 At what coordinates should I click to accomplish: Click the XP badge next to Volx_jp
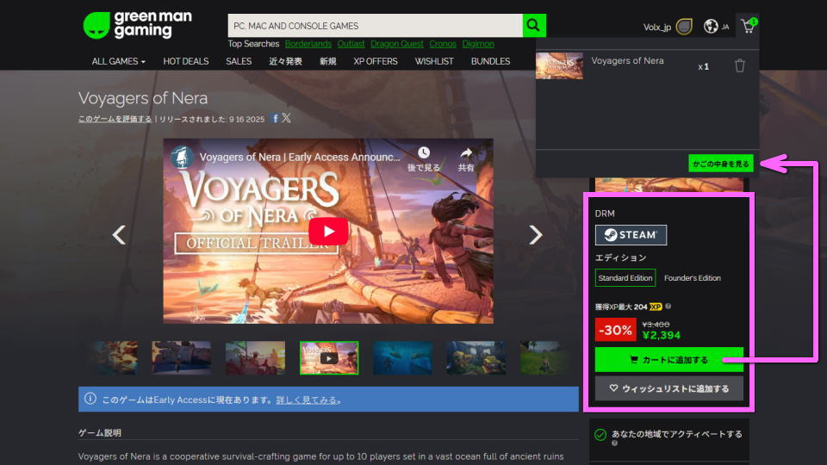684,27
